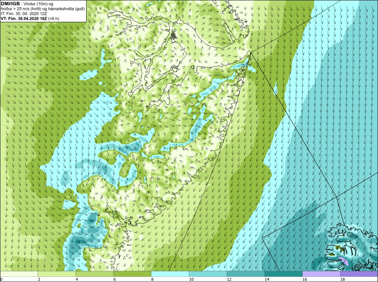Click the 16–18 m/s light purple legend swatch
Screen dimensions: 378x282
point(321,274)
